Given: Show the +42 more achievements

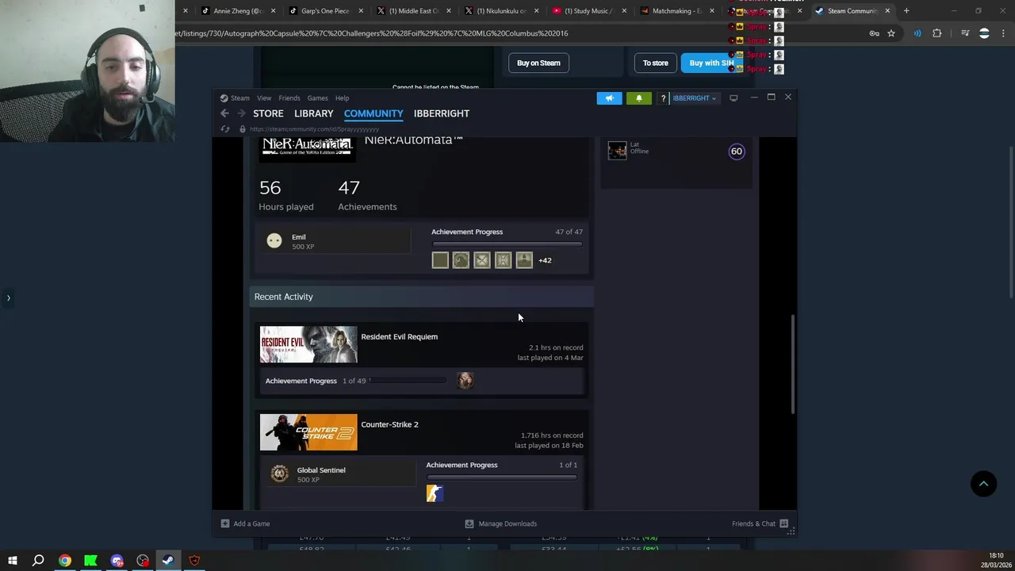Looking at the screenshot, I should [x=545, y=260].
